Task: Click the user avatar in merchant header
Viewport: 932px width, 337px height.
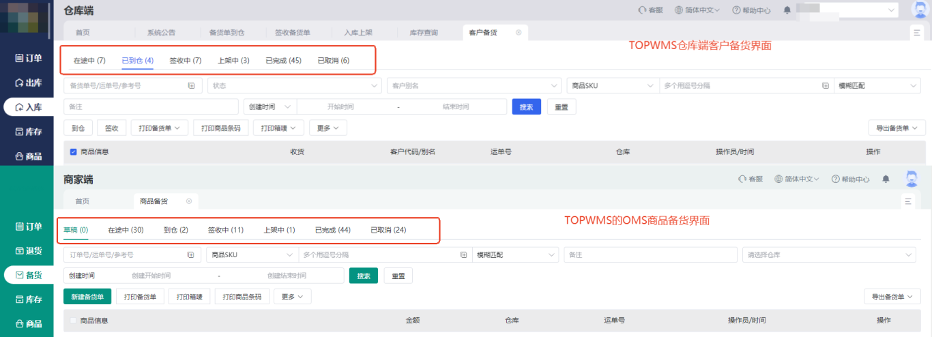Action: pos(912,179)
